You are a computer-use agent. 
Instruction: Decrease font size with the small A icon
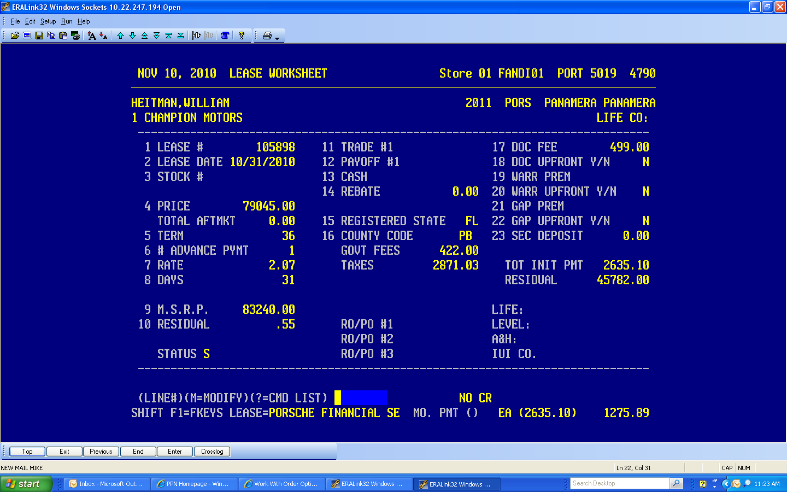103,36
